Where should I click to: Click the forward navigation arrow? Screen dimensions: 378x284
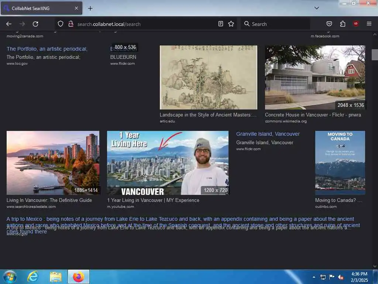[x=22, y=24]
